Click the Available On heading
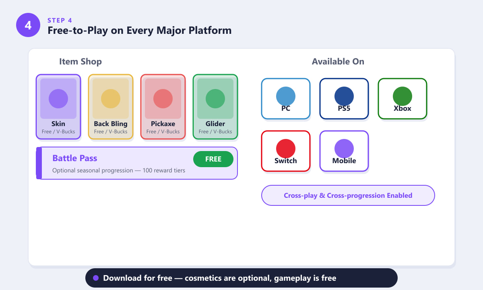The height and width of the screenshot is (290, 483). click(x=338, y=62)
